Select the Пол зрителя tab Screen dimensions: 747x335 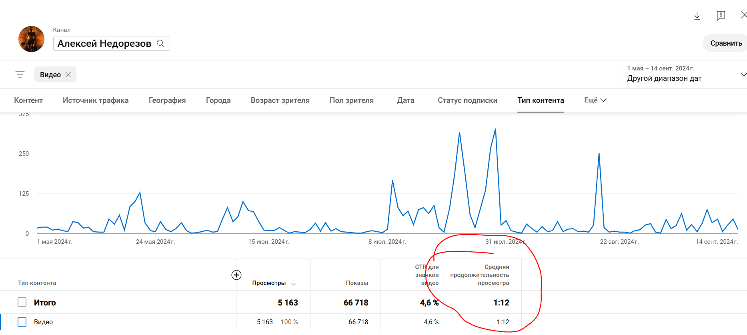click(x=352, y=100)
